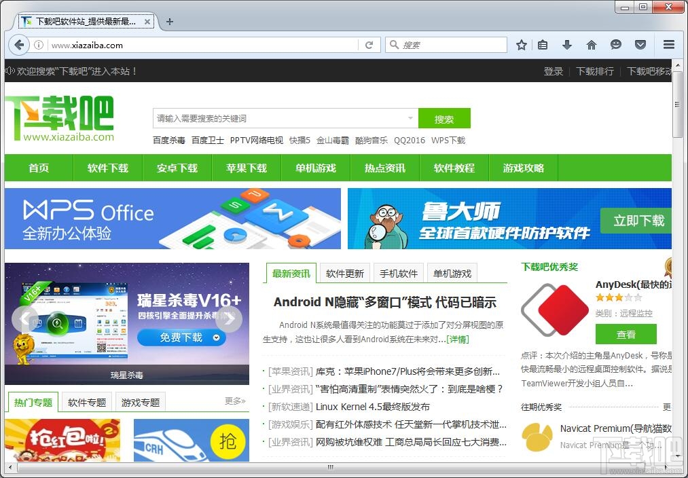Click the 百度卫士 hot keyword link
Screen dimensions: 688x478
pos(208,141)
